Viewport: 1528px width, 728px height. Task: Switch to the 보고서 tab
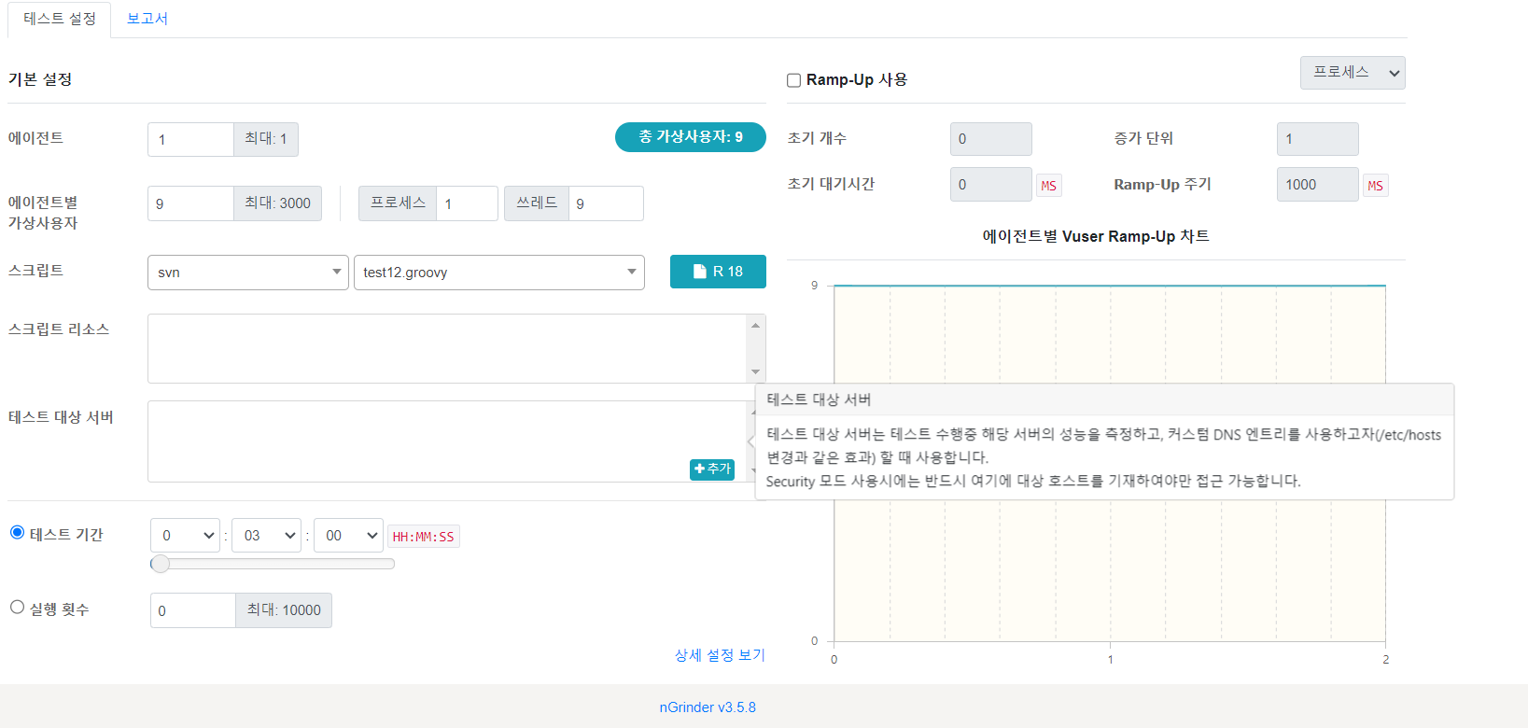(147, 19)
